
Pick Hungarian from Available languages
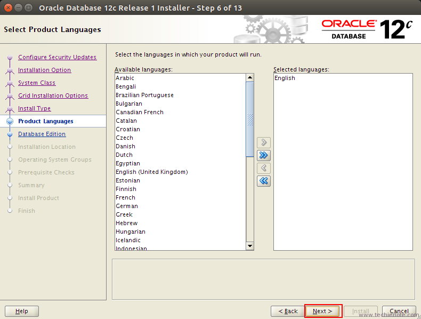tap(180, 232)
